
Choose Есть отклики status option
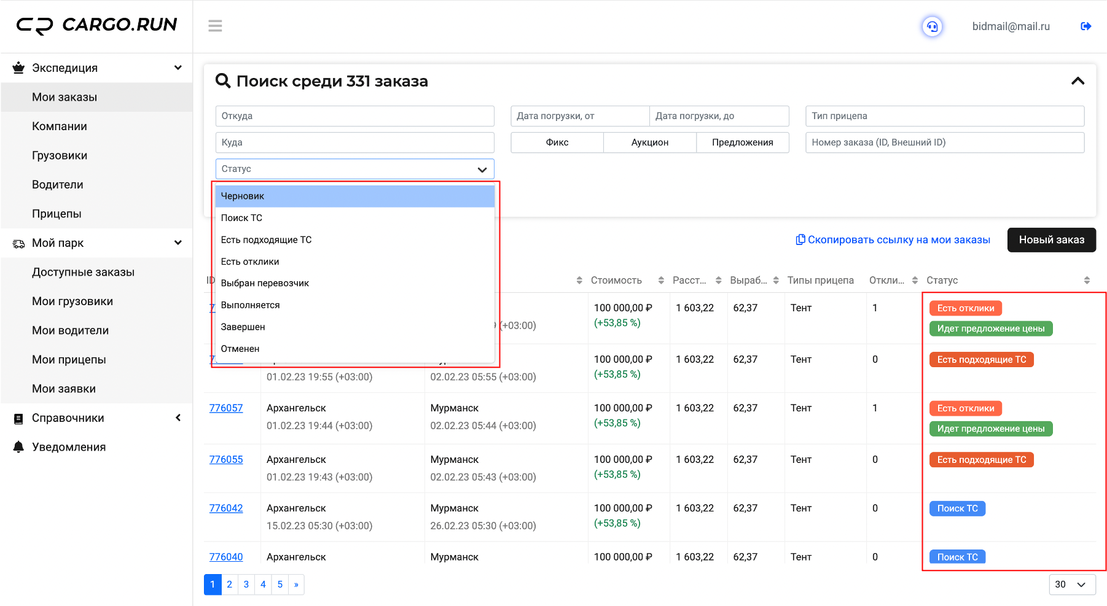tap(355, 262)
